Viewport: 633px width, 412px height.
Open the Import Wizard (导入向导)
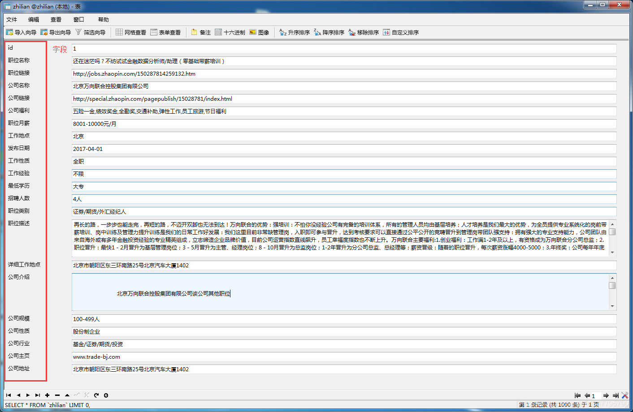pyautogui.click(x=21, y=32)
